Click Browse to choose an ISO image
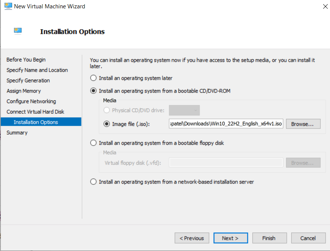The image size is (330, 251). [x=303, y=124]
